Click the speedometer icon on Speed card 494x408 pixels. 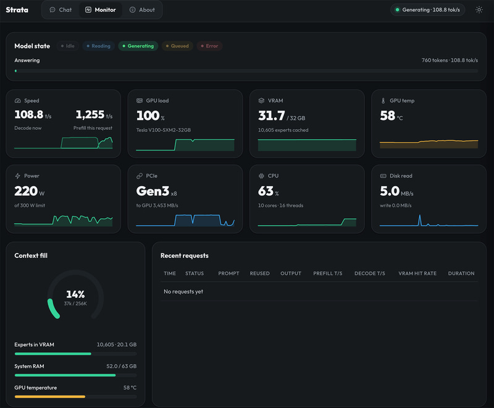pyautogui.click(x=18, y=101)
